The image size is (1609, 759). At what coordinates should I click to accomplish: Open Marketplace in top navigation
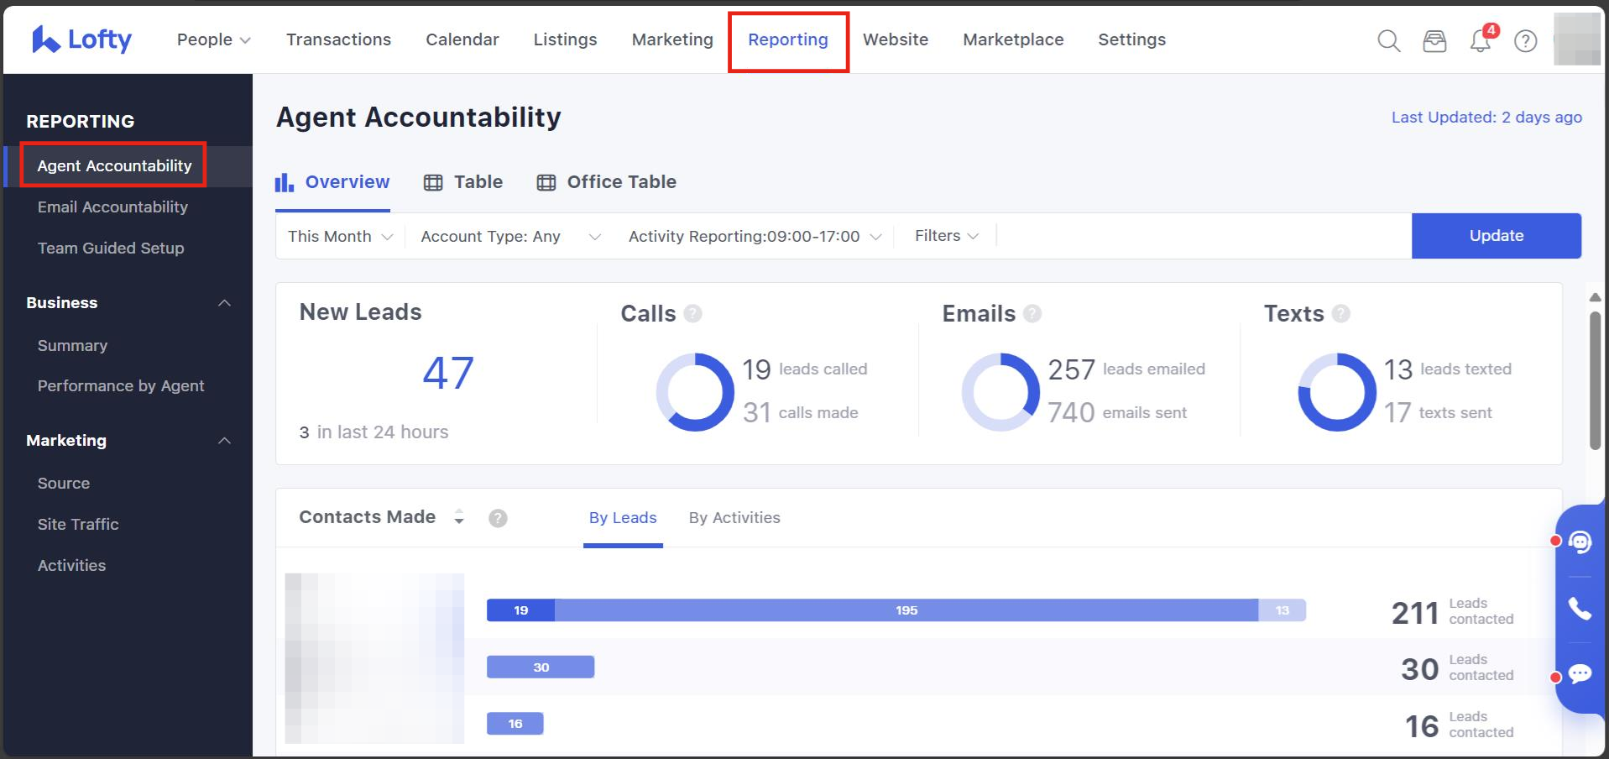tap(1013, 39)
